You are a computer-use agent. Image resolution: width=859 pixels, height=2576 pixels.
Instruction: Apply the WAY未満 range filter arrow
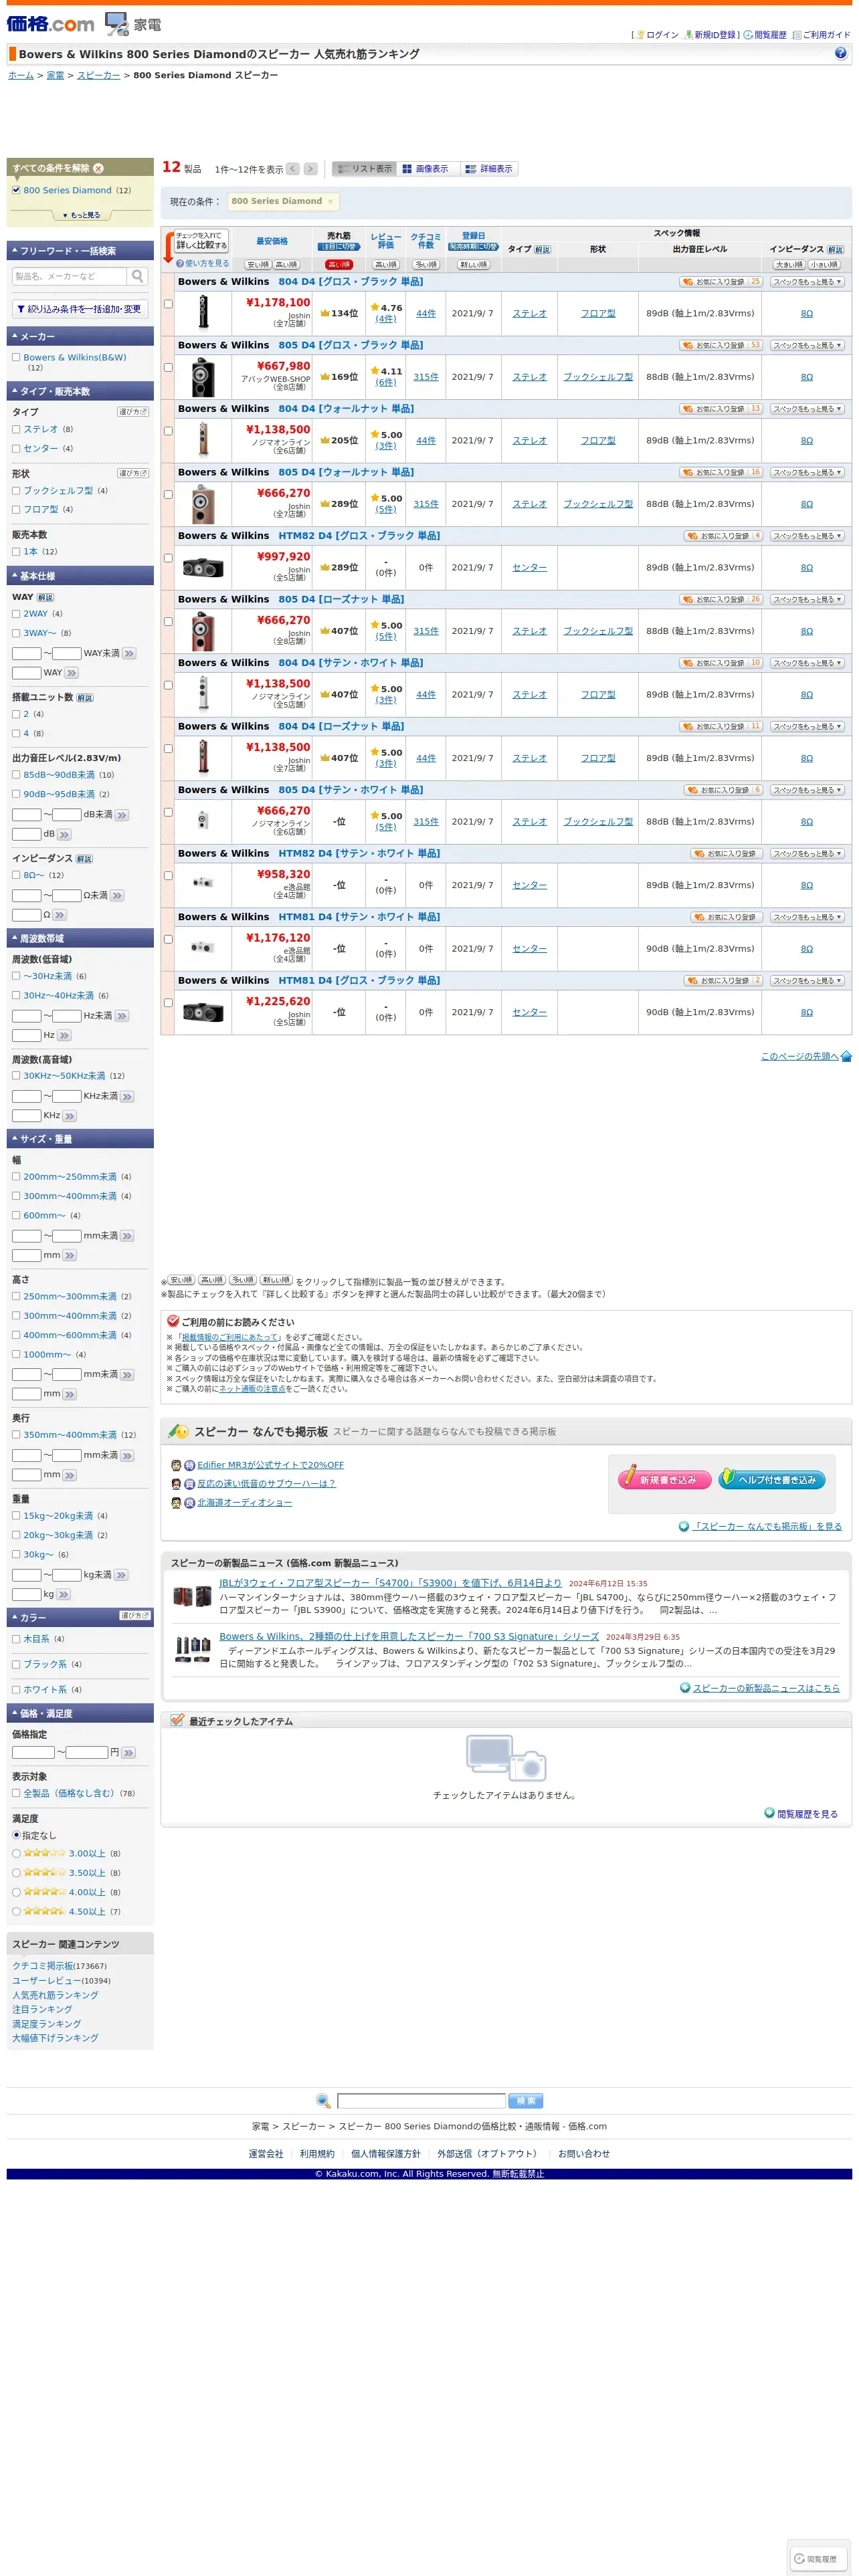coord(129,653)
